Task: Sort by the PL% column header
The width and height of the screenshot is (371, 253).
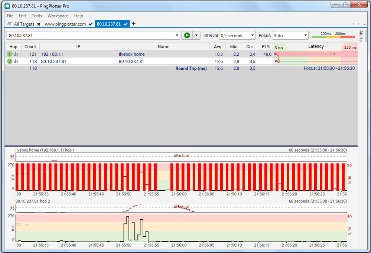Action: pyautogui.click(x=266, y=47)
